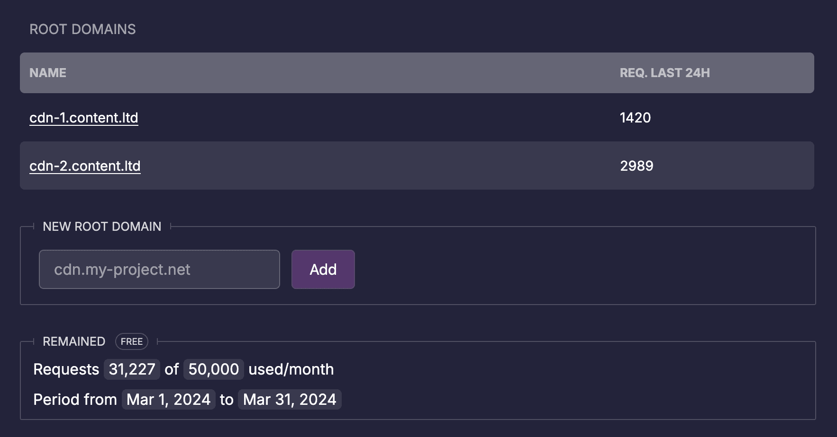
Task: Select the Mar 1, 2024 start date
Action: (x=168, y=400)
